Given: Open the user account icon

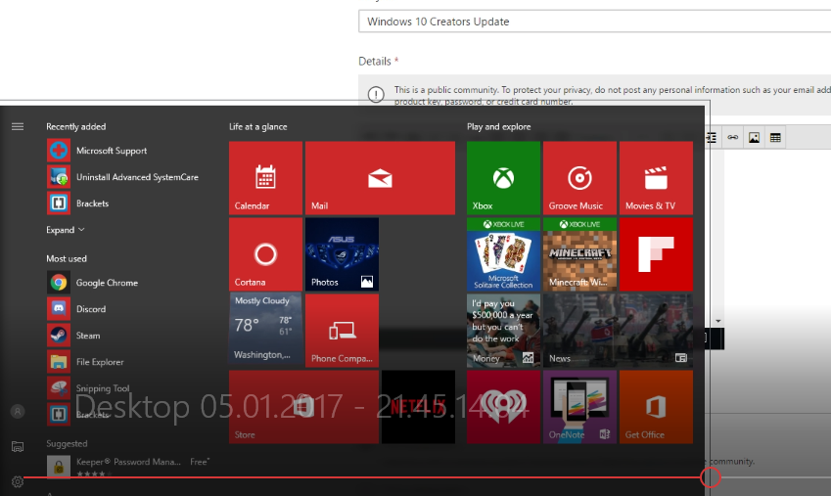Looking at the screenshot, I should tap(18, 411).
